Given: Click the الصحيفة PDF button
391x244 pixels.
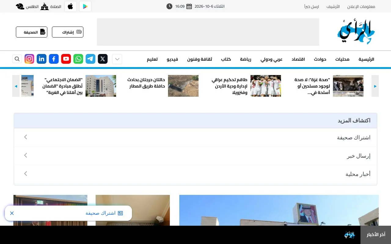Looking at the screenshot, I should [31, 32].
